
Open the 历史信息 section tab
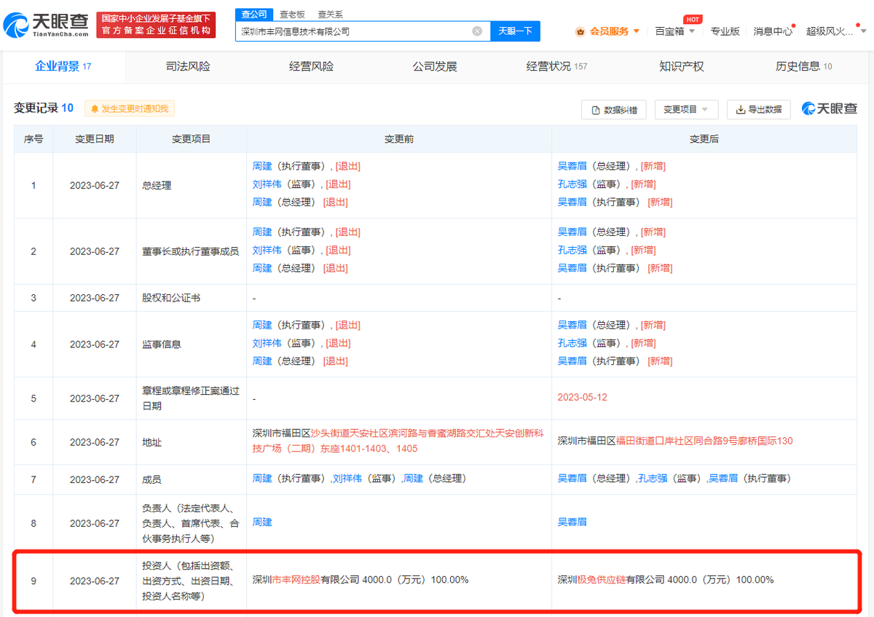tap(798, 66)
